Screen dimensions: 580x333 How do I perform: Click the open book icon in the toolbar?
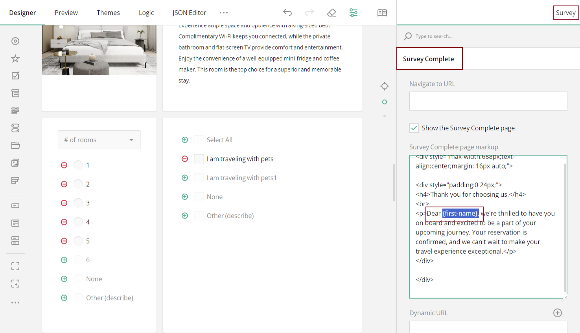coord(381,12)
